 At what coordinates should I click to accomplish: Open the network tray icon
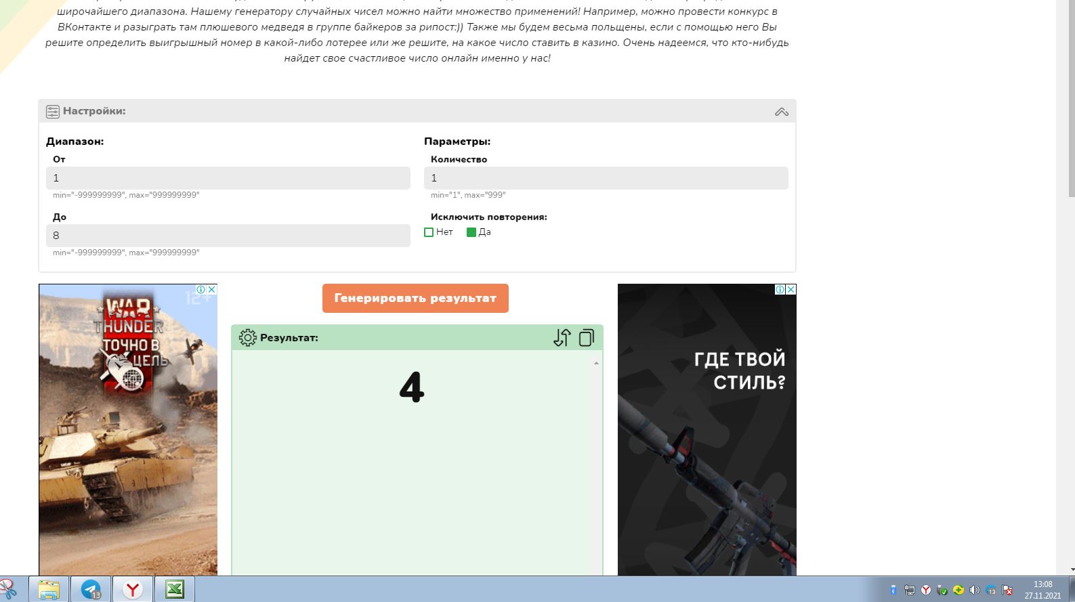[x=910, y=590]
